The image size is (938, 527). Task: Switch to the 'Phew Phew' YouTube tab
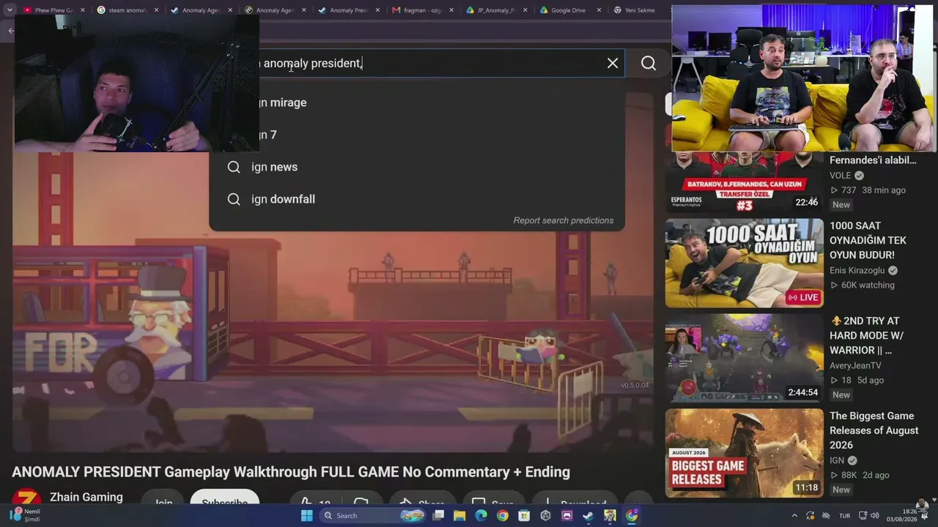[x=53, y=10]
